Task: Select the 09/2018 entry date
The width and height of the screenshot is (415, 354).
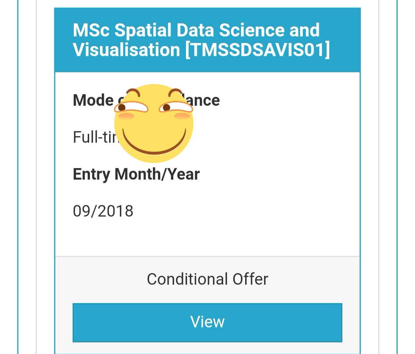Action: 103,211
